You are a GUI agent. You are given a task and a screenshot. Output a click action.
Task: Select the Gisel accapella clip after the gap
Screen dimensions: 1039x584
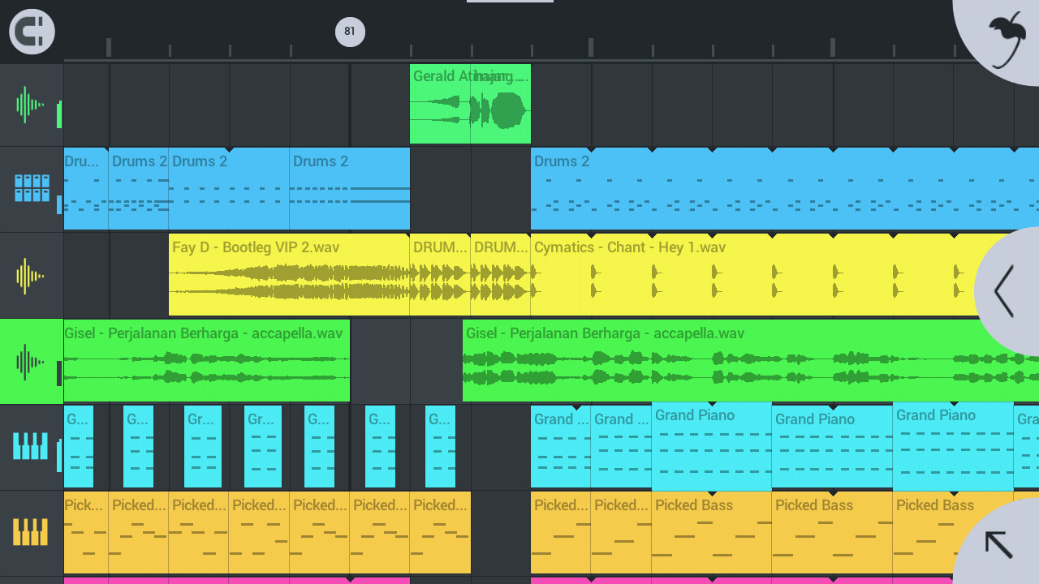(x=751, y=360)
